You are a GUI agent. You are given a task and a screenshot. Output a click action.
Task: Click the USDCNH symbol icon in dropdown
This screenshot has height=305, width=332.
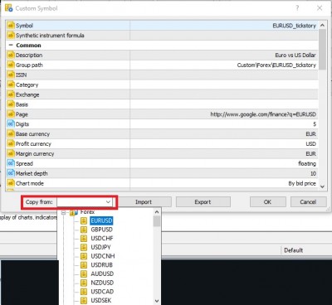click(84, 256)
